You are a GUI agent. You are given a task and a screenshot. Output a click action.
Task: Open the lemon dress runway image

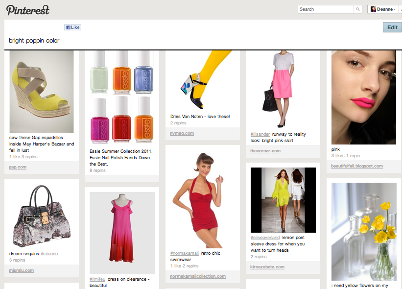283,200
